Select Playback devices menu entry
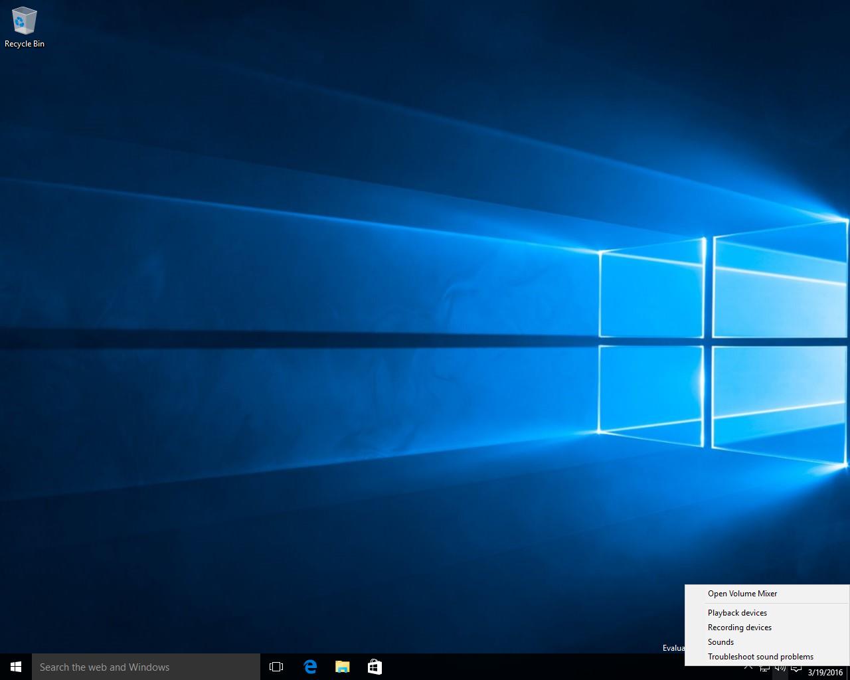 pyautogui.click(x=767, y=613)
